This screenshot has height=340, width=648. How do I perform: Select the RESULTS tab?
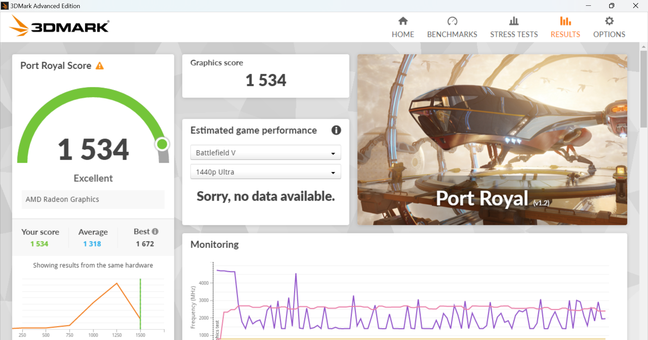pos(565,28)
